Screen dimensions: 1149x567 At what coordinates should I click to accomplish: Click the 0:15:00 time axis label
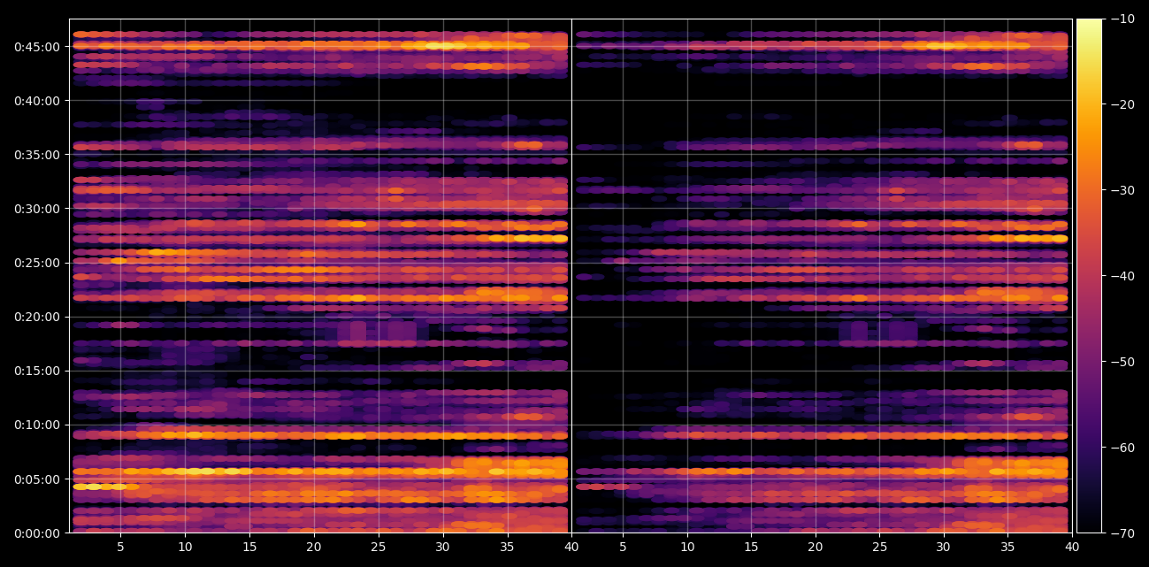[37, 371]
